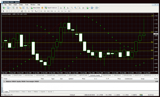Switch chart to H1 timeframe
This screenshot has height=97, width=160.
[x=55, y=11]
